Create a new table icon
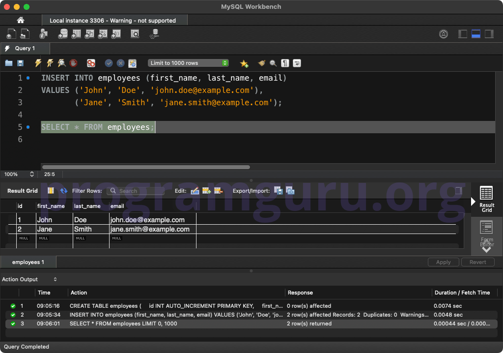Image resolution: width=503 pixels, height=353 pixels. pos(76,34)
